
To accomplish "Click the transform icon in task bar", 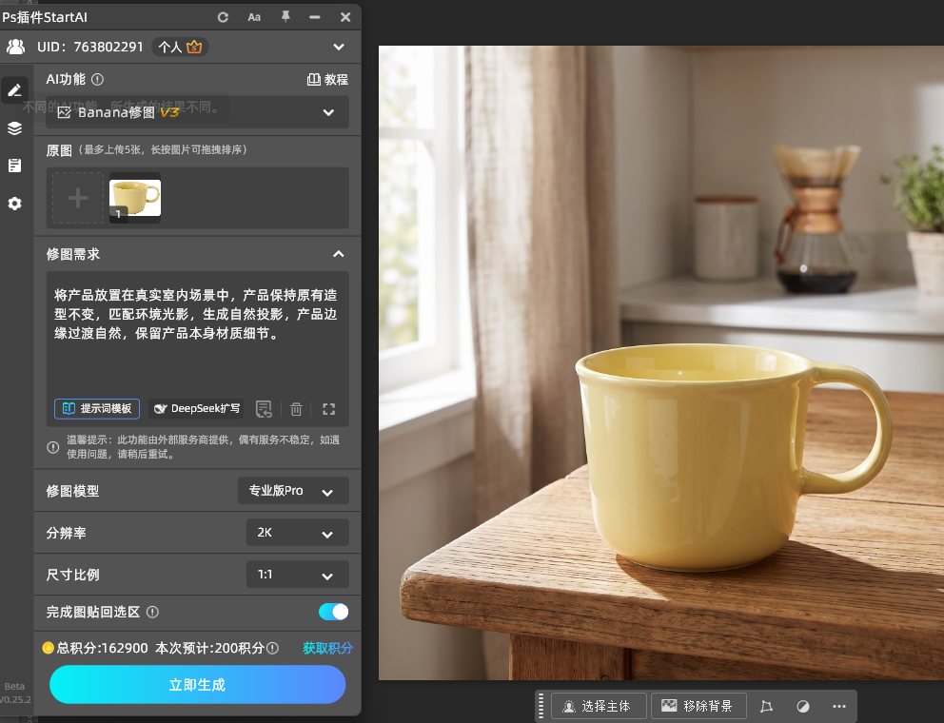I will pyautogui.click(x=766, y=706).
